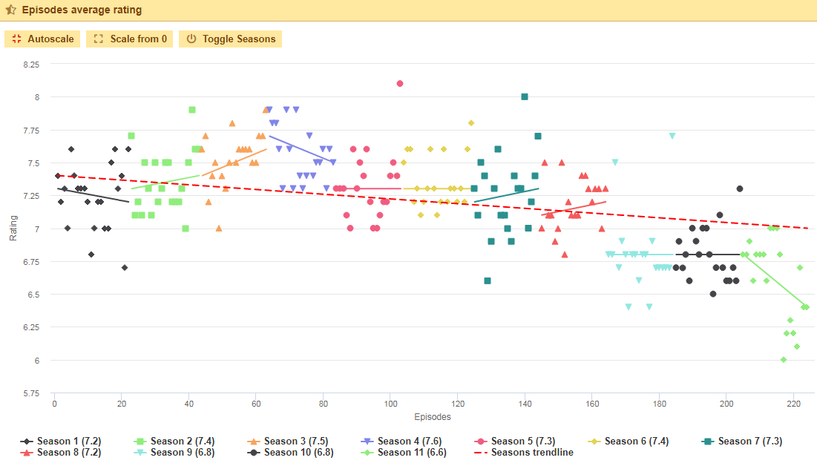Viewport: 817px width, 466px height.
Task: Toggle Season 2 (7.4) in the legend
Action: pos(174,442)
